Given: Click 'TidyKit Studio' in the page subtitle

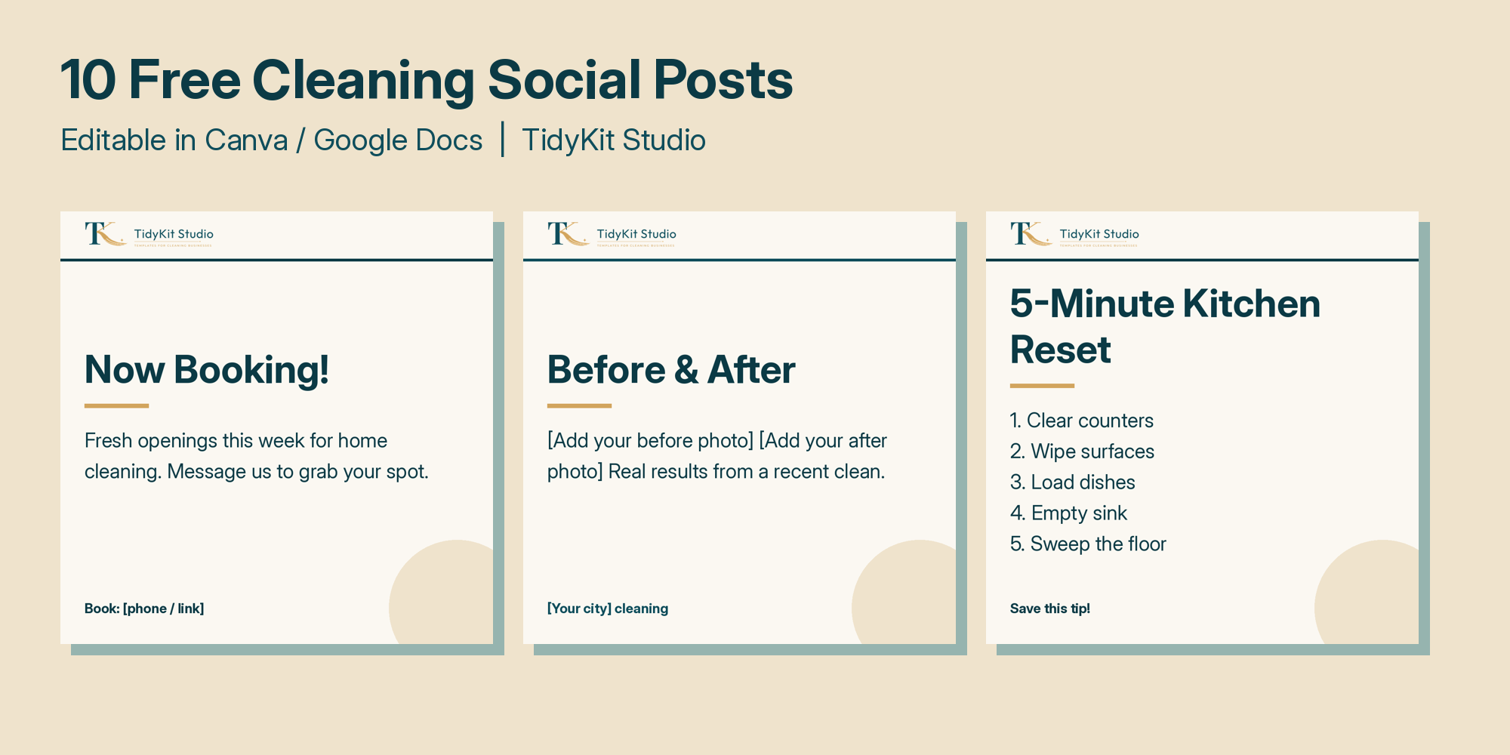Looking at the screenshot, I should click(x=614, y=140).
